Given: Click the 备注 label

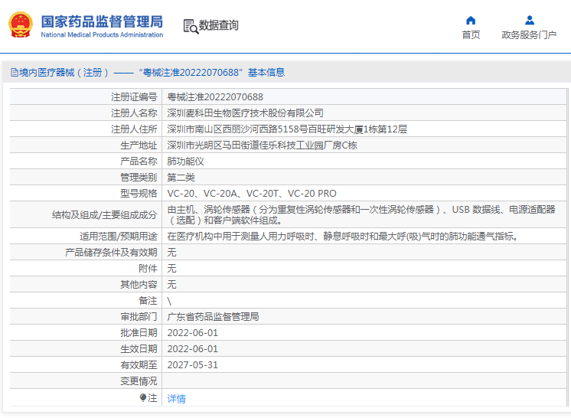Looking at the screenshot, I should tap(148, 301).
